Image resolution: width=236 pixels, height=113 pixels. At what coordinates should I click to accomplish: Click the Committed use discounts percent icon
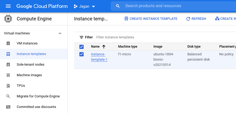8,107
